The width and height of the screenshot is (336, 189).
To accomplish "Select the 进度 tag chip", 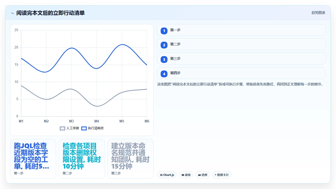I will [203, 175].
